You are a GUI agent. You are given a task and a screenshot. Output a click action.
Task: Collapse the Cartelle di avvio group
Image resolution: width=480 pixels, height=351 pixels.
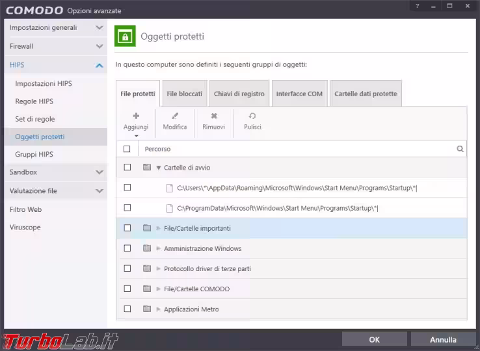point(158,168)
